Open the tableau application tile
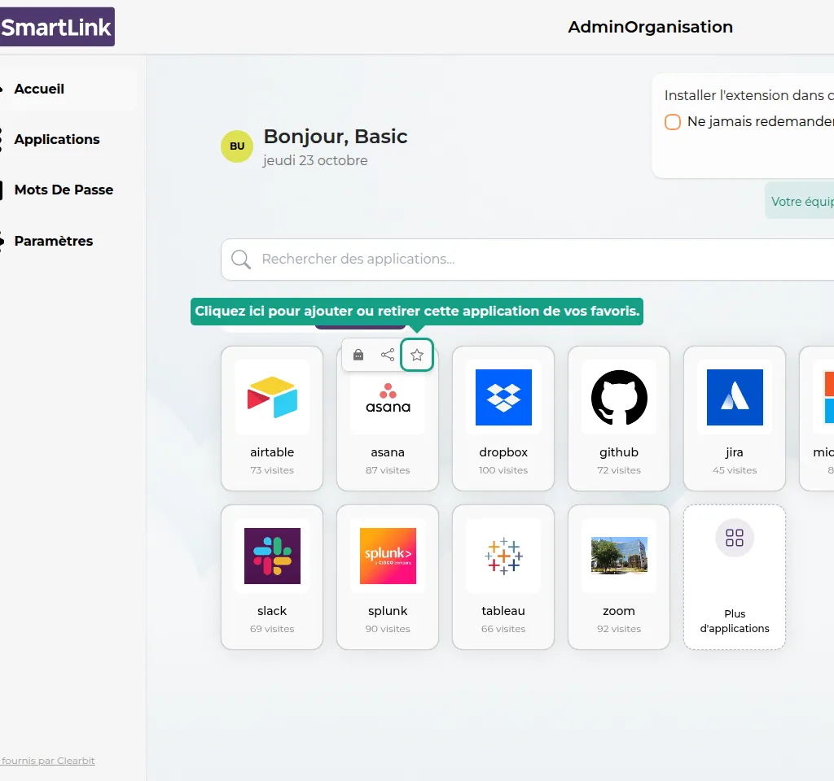 pyautogui.click(x=503, y=577)
